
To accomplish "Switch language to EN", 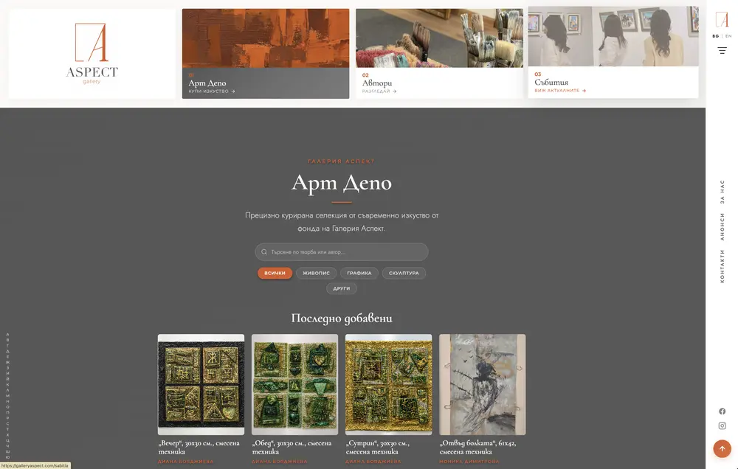I will coord(728,36).
